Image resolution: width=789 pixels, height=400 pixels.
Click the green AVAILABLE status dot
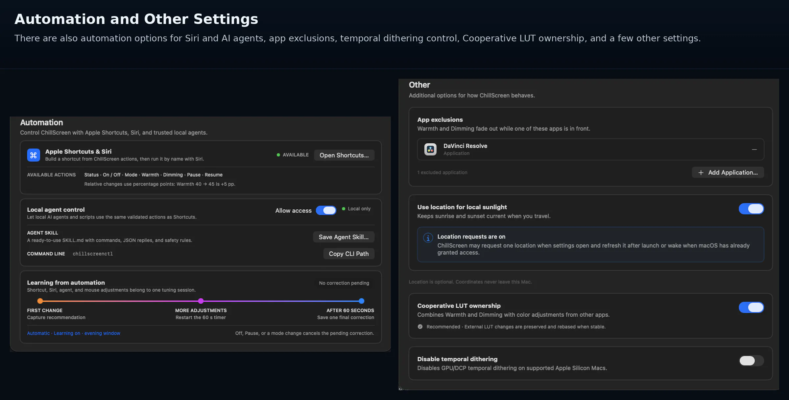pyautogui.click(x=278, y=155)
